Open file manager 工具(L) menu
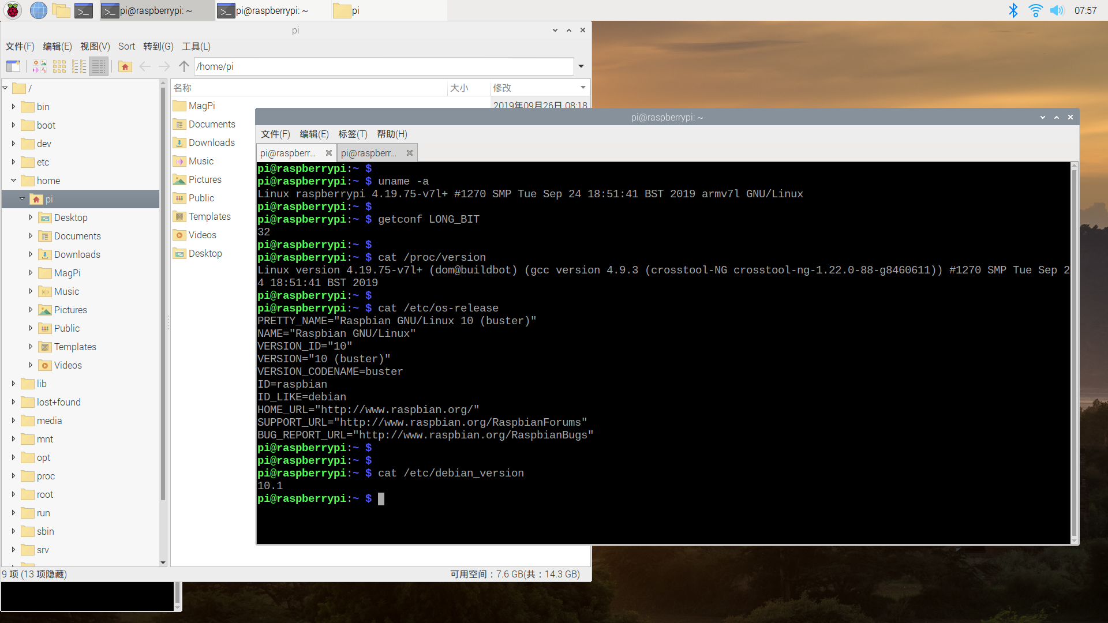1108x623 pixels. pos(196,46)
